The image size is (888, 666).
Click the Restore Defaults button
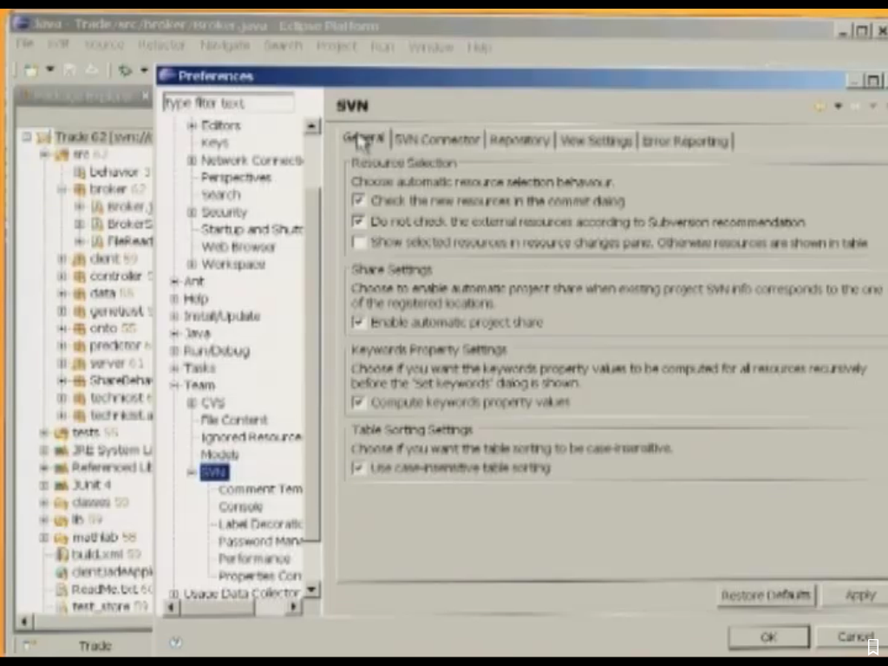[766, 595]
